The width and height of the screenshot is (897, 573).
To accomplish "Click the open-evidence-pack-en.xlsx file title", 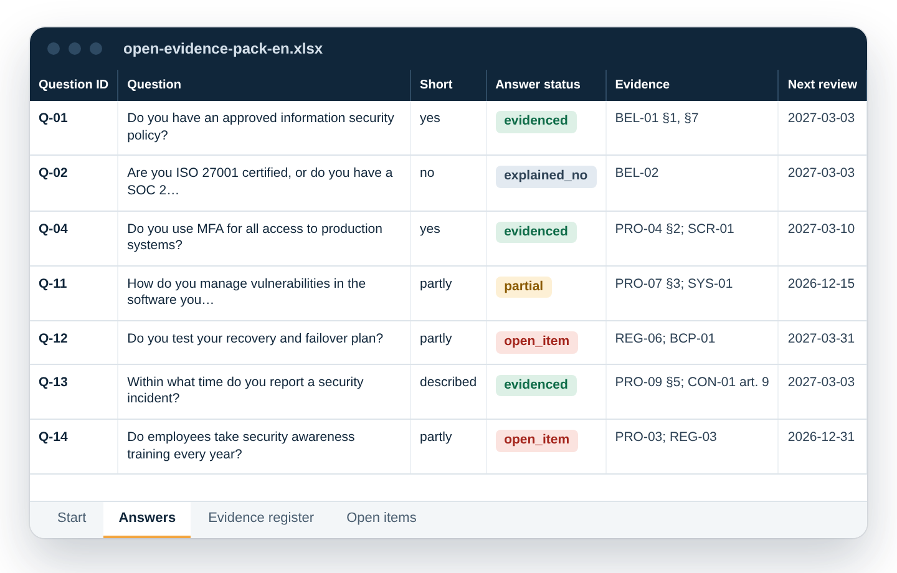I will (223, 49).
